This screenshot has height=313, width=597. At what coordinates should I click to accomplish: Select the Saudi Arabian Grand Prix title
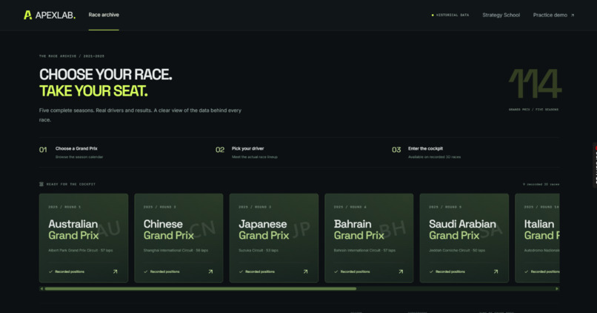[463, 229]
